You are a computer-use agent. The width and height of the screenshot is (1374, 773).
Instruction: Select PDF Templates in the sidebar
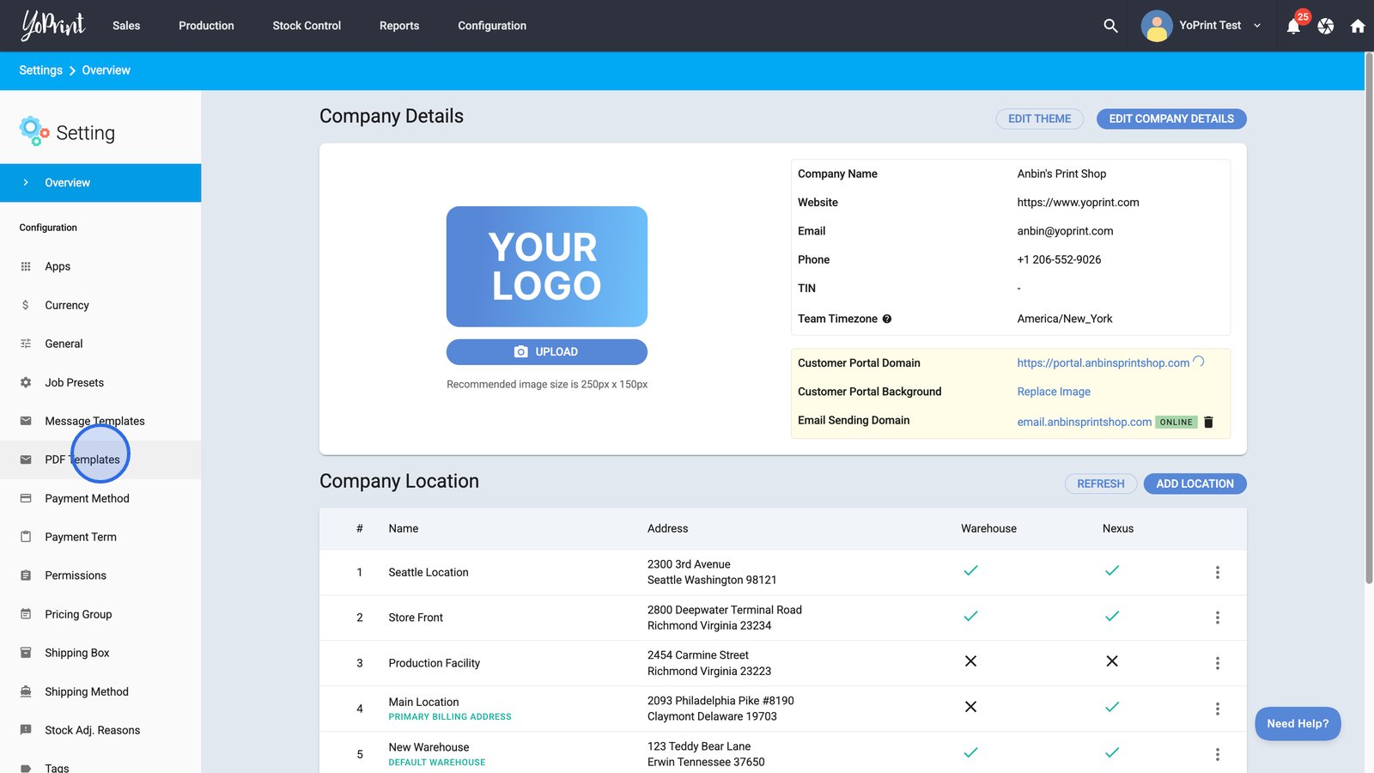coord(82,460)
